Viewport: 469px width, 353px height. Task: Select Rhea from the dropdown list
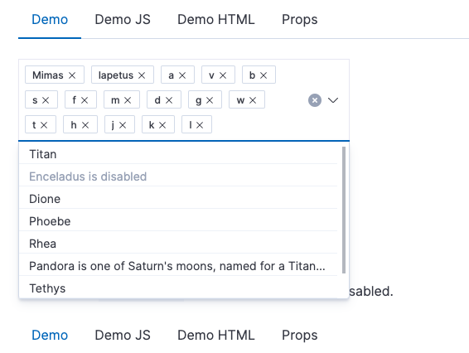(178, 244)
